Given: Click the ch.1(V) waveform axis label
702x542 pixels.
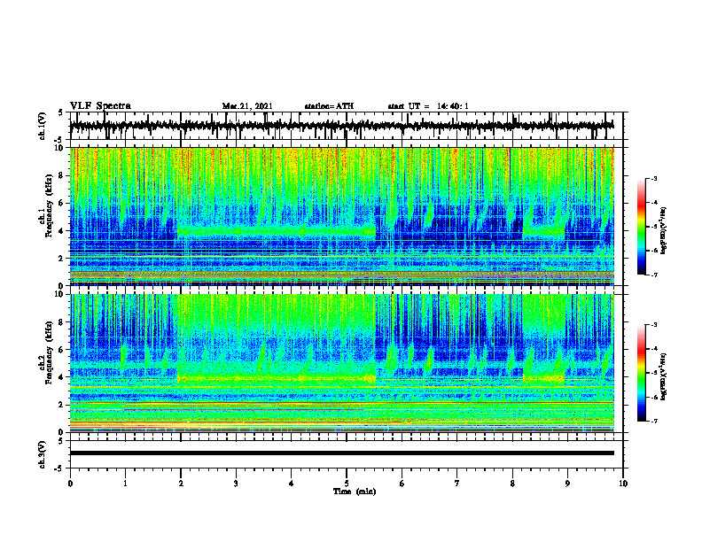Looking at the screenshot, I should coord(43,126).
